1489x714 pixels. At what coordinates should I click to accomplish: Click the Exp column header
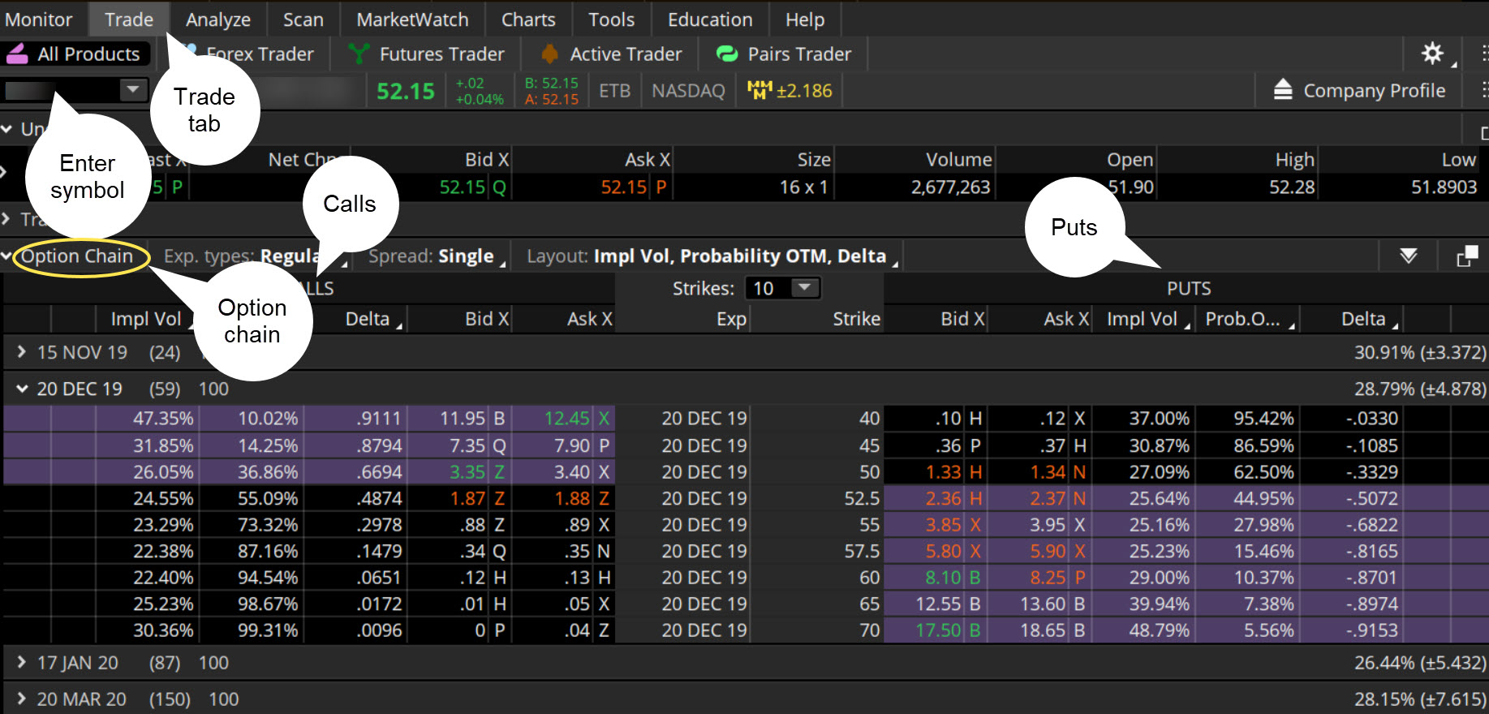[x=731, y=320]
